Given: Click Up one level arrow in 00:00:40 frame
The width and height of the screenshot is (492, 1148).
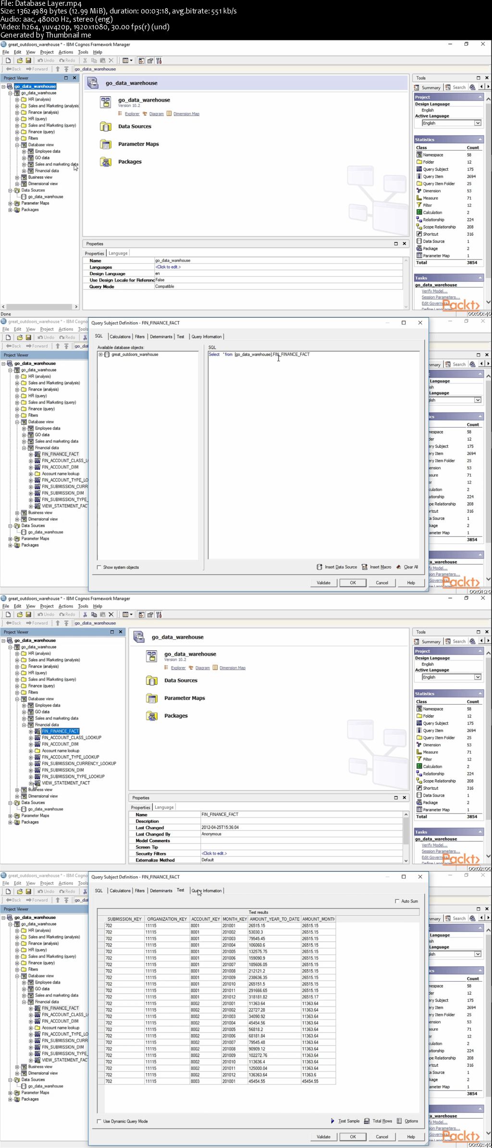Looking at the screenshot, I should click(58, 69).
